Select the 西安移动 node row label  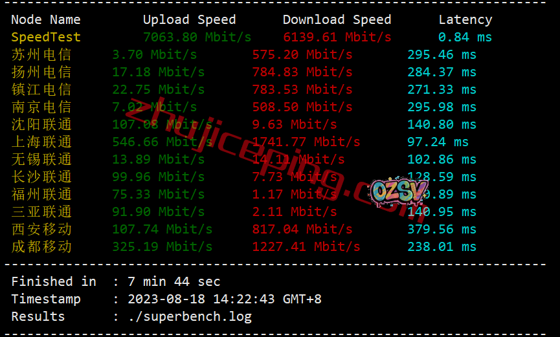pyautogui.click(x=41, y=229)
